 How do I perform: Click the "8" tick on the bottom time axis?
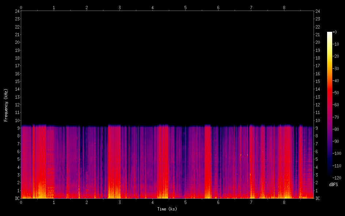click(284, 202)
